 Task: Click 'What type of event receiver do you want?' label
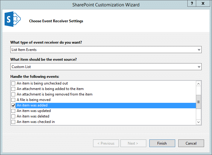pos(46,42)
